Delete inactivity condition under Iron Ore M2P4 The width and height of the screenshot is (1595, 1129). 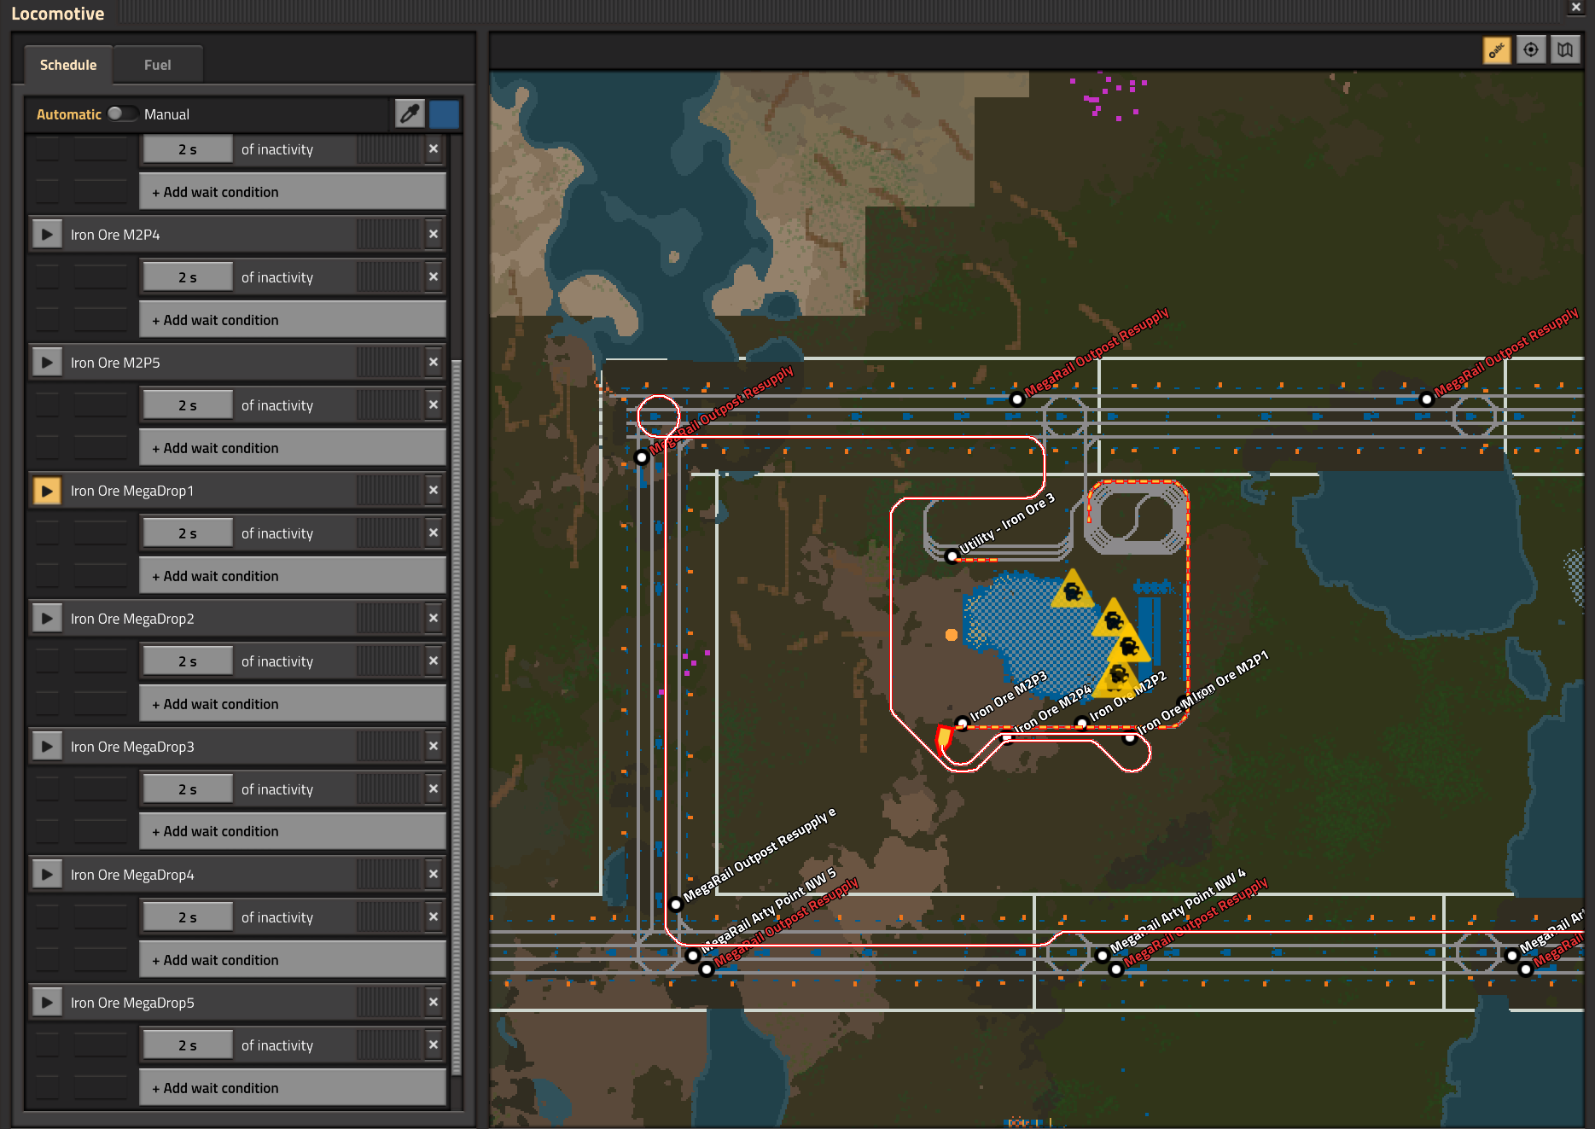[x=434, y=276]
